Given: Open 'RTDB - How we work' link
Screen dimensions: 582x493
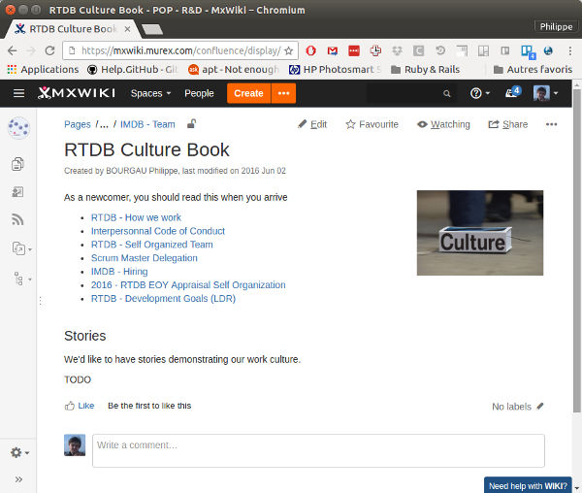Looking at the screenshot, I should click(136, 217).
